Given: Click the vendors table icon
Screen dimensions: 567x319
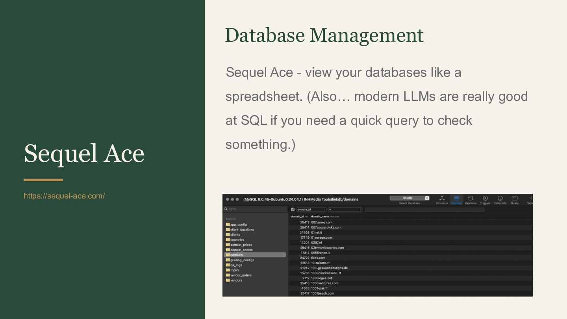Looking at the screenshot, I should 228,280.
